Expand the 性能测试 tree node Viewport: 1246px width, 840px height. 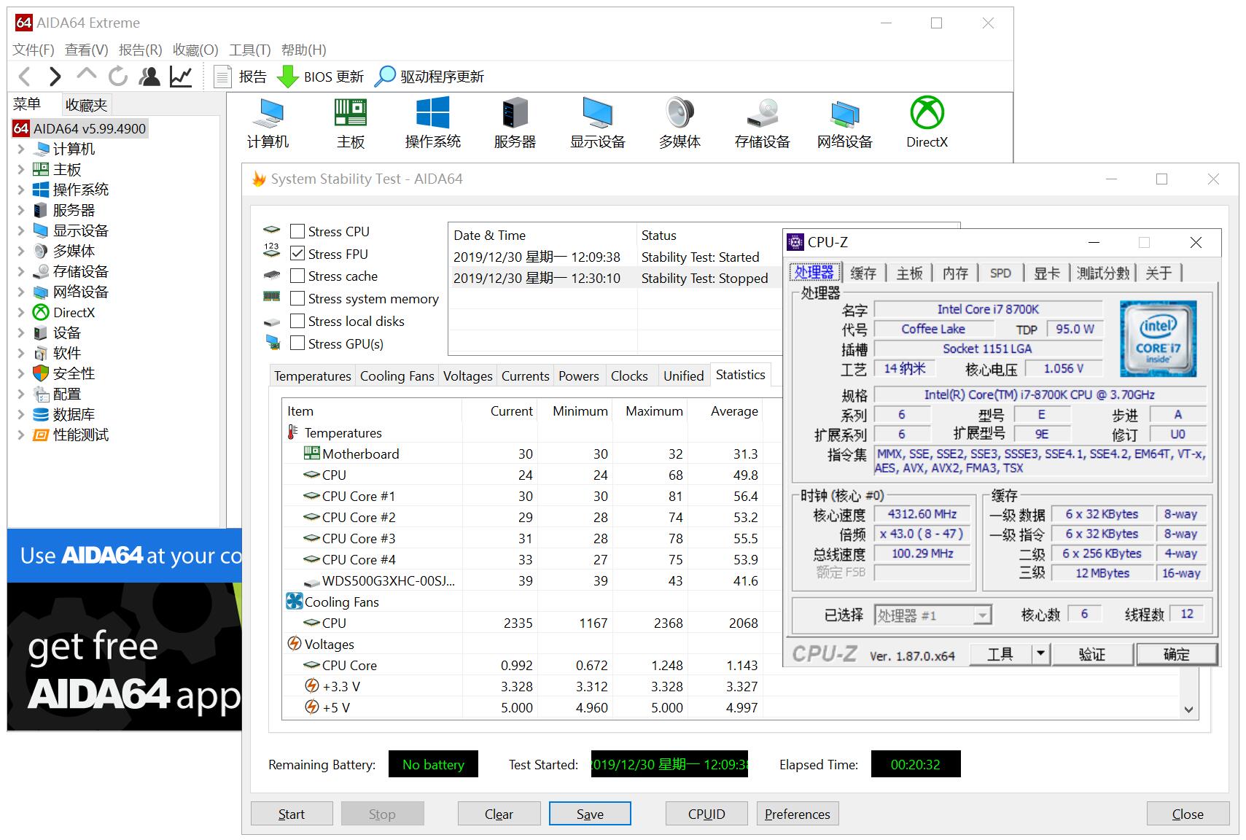pyautogui.click(x=21, y=435)
